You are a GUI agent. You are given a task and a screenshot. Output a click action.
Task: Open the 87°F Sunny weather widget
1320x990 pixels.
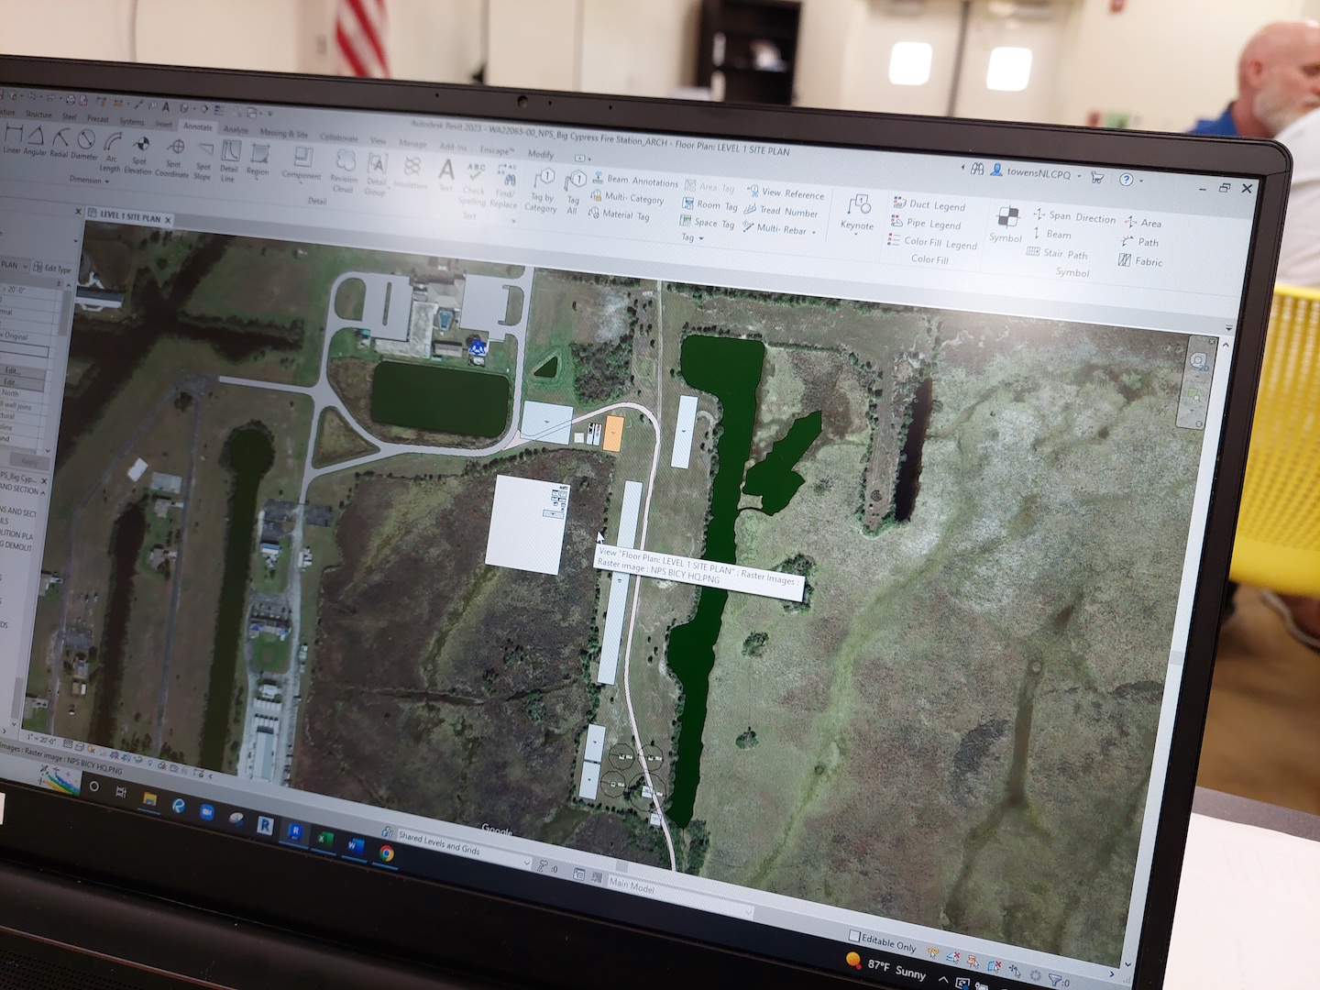click(885, 965)
